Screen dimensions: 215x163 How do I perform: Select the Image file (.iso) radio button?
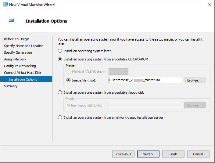[69, 80]
